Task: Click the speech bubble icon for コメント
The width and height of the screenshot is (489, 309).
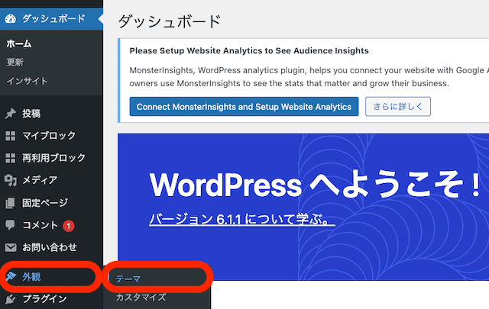Action: pyautogui.click(x=10, y=225)
